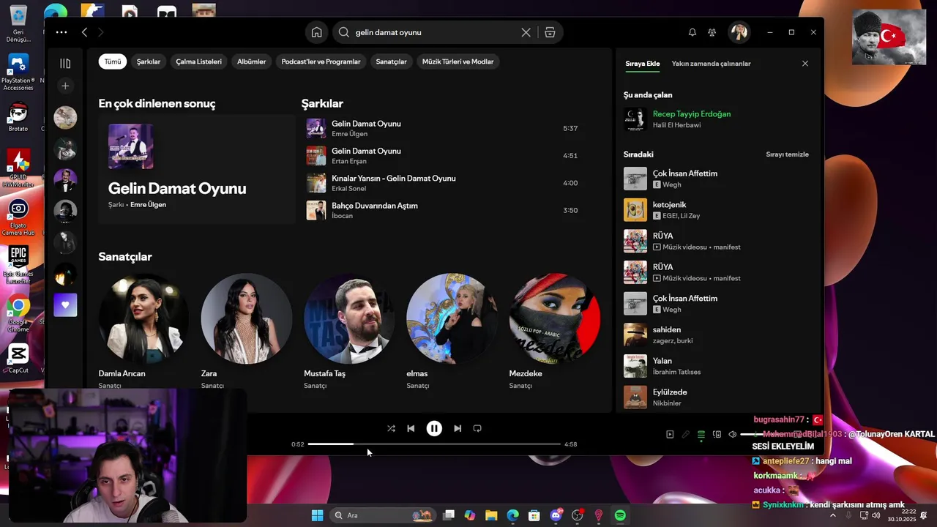Filter by Müzik Türleri ve Modlar
The height and width of the screenshot is (527, 937).
click(458, 61)
